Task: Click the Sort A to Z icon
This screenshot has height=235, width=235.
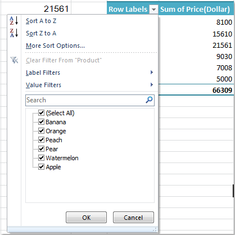Action: coord(14,21)
